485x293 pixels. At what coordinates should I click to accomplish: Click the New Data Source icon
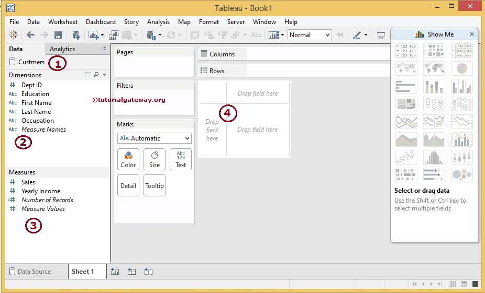point(76,35)
